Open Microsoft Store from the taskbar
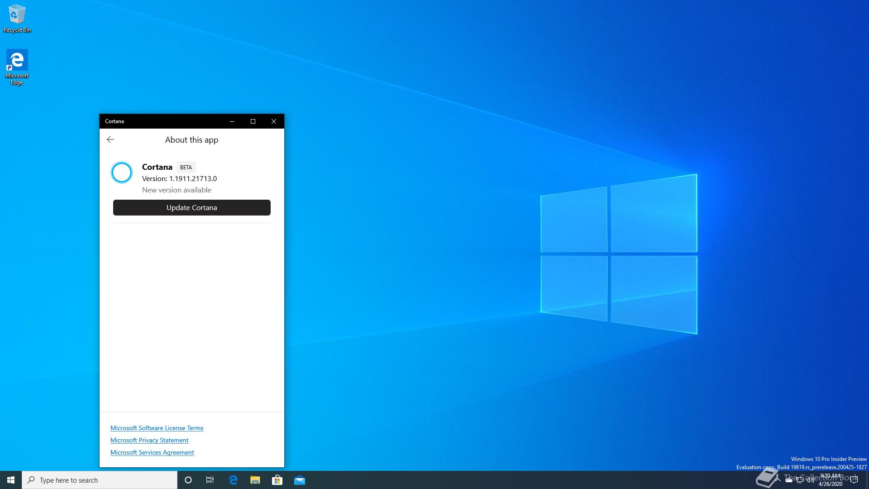 click(x=277, y=480)
